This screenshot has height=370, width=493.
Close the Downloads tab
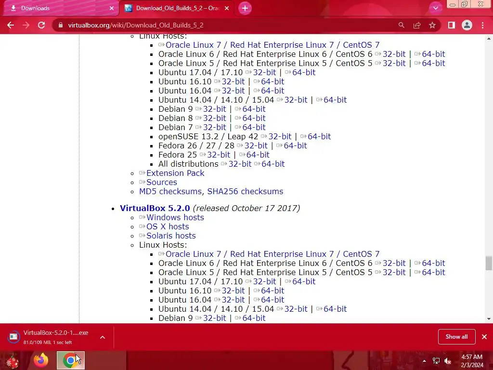click(112, 8)
